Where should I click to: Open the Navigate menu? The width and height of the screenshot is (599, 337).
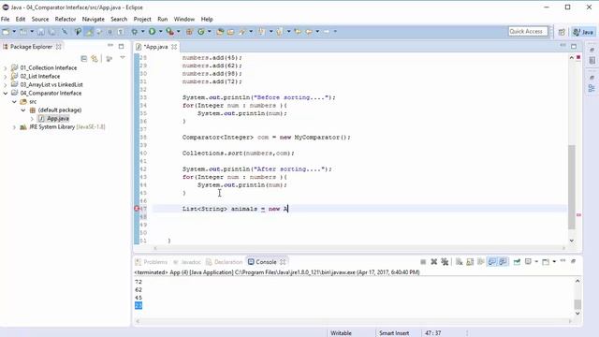click(x=94, y=19)
